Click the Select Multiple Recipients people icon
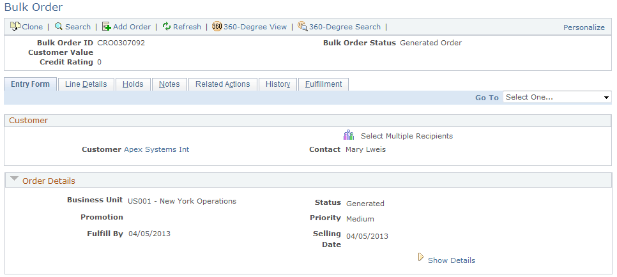Viewport: 617px width, 277px height. [348, 135]
